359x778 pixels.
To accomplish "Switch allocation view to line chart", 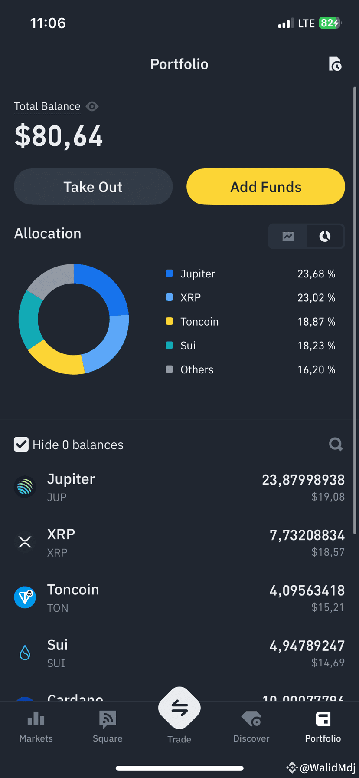I will (288, 236).
